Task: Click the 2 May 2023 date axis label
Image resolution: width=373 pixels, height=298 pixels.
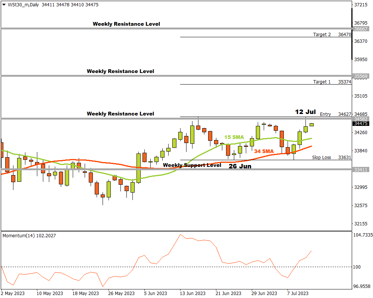Action: pos(13,293)
